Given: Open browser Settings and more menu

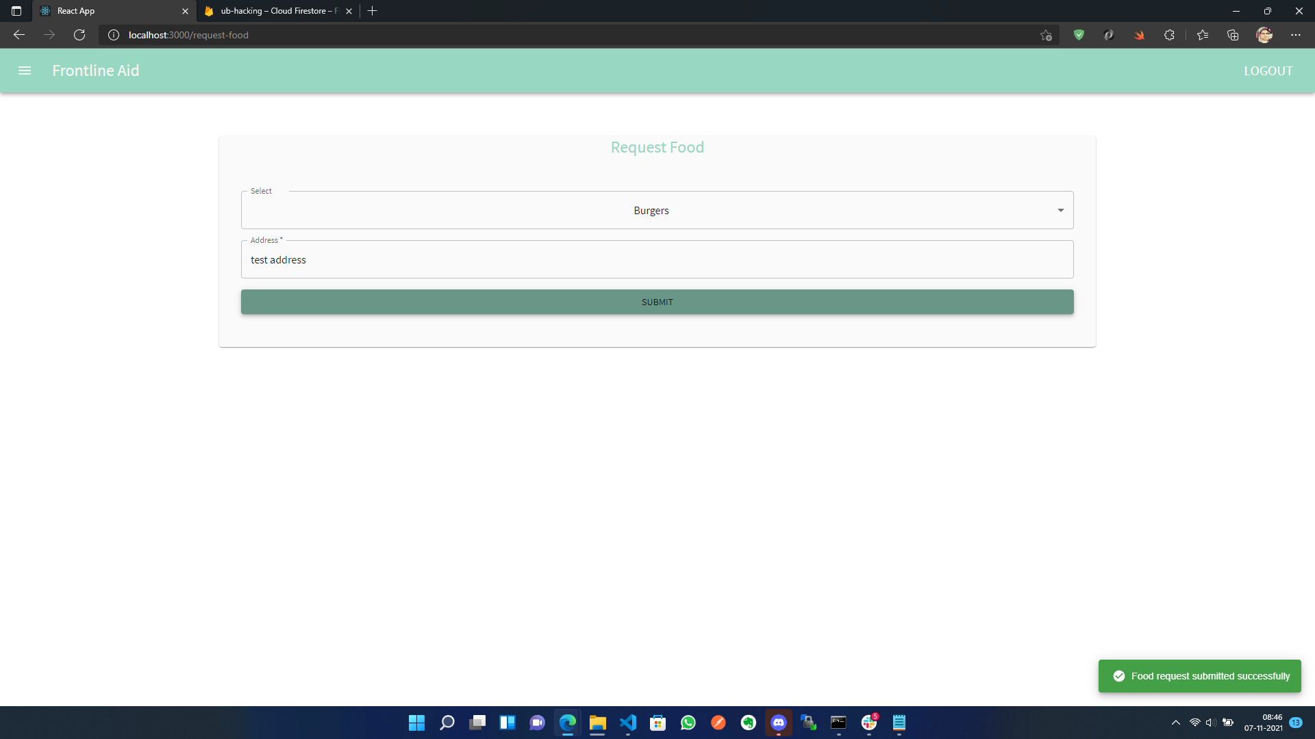Looking at the screenshot, I should pyautogui.click(x=1295, y=35).
